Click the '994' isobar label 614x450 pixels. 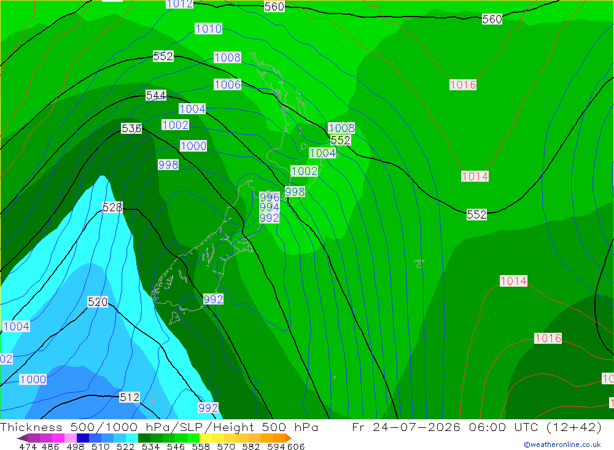[270, 207]
